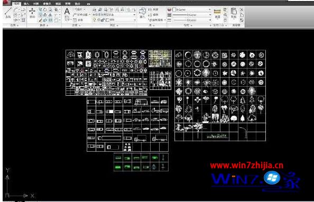This screenshot has width=314, height=202.
Task: Expand the Properties (特性) panel title
Action: point(188,25)
